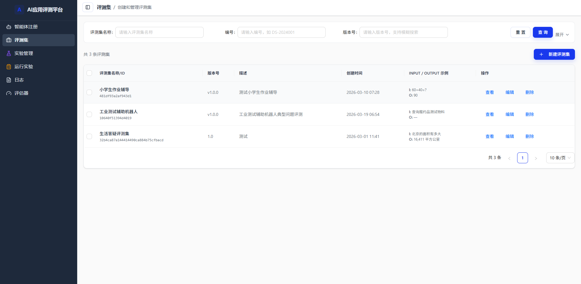Click ID 481df93a2af943d1
This screenshot has width=581, height=284.
point(116,96)
